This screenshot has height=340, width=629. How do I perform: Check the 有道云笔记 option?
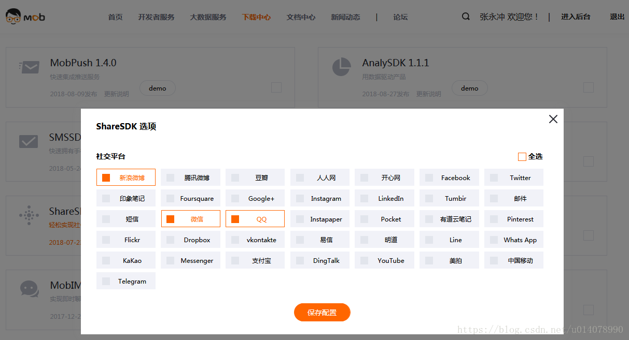(x=449, y=219)
